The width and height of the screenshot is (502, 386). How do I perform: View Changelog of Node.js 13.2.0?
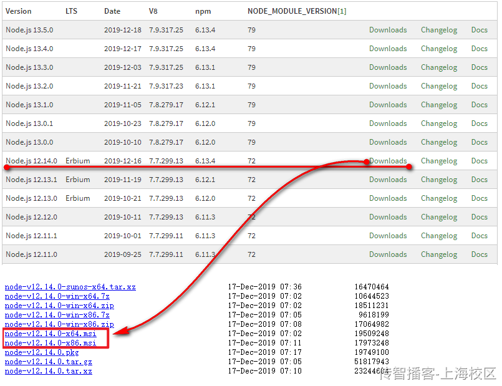(439, 87)
